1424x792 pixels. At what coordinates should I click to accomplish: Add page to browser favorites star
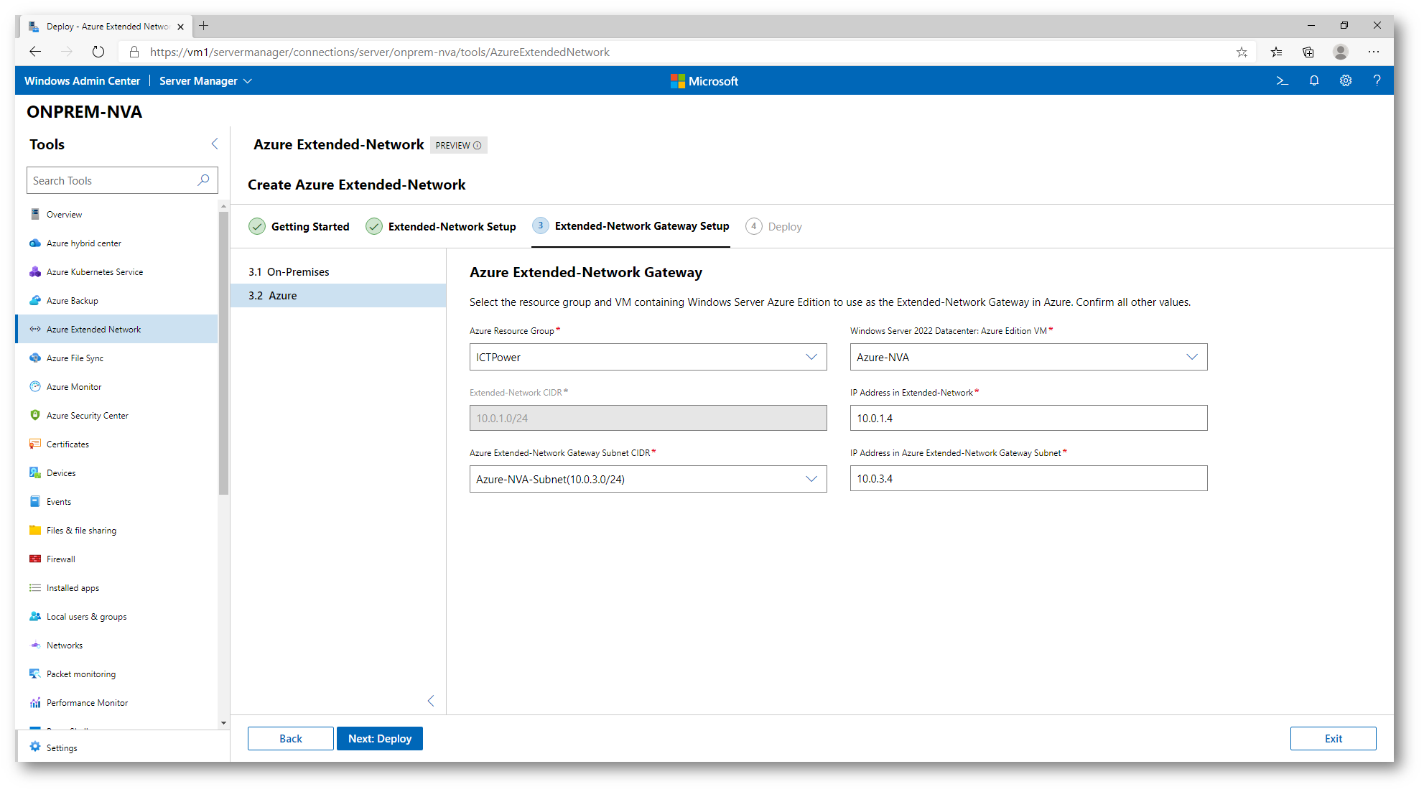(x=1242, y=52)
